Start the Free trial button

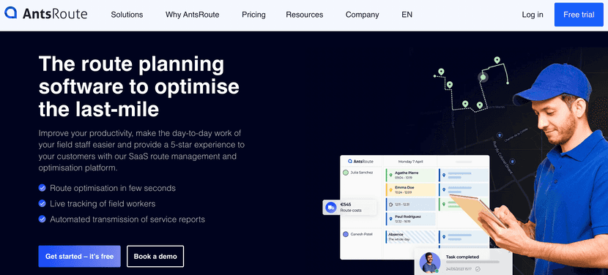point(579,15)
